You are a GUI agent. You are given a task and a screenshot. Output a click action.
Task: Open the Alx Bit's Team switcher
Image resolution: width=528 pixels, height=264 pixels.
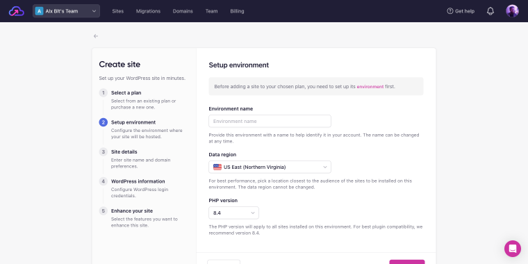66,11
